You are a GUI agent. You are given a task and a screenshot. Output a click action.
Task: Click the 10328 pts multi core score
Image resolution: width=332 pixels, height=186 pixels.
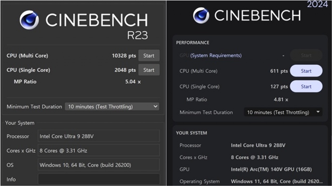click(124, 56)
